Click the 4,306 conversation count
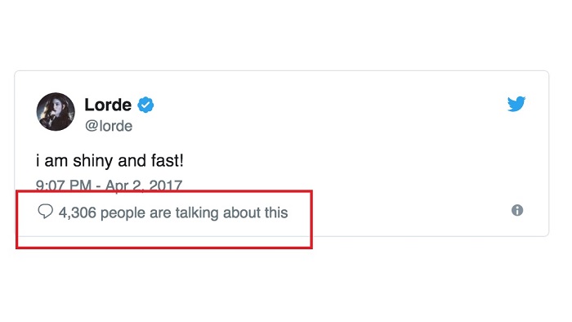Image resolution: width=572 pixels, height=322 pixels. (x=78, y=213)
